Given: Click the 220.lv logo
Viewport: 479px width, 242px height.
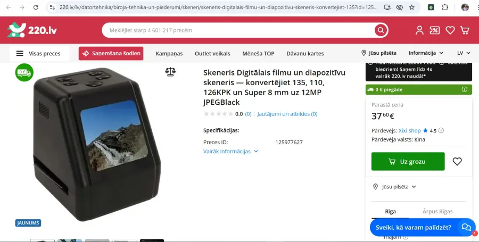Looking at the screenshot, I should point(32,30).
